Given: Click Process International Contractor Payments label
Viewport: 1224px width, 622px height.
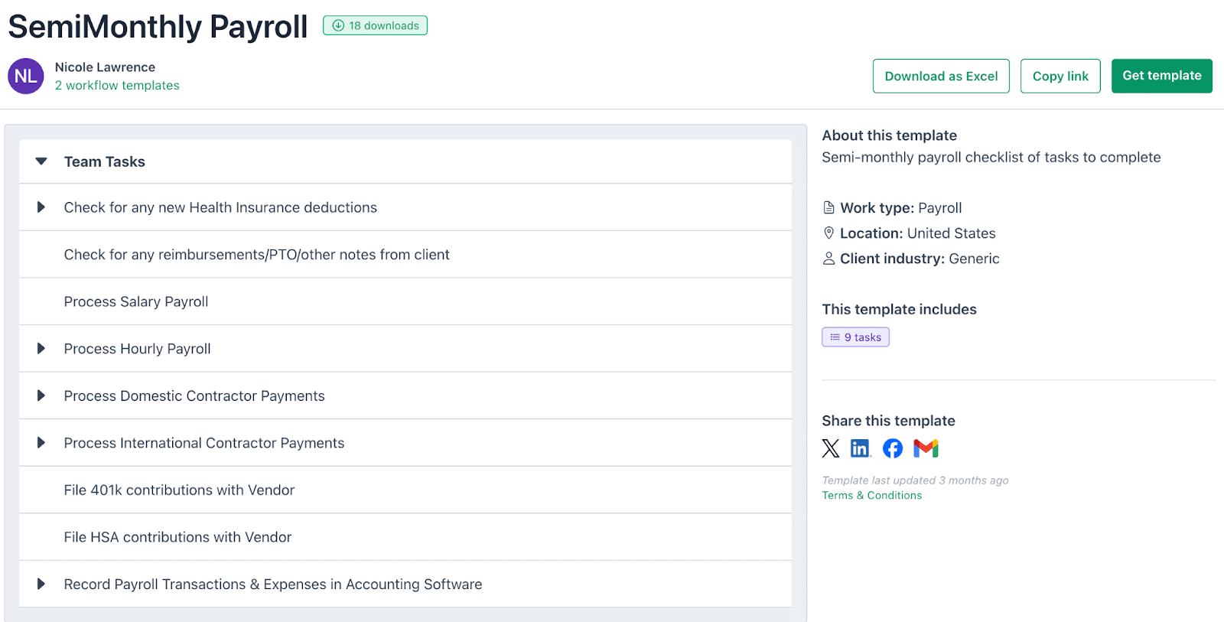Looking at the screenshot, I should point(204,443).
